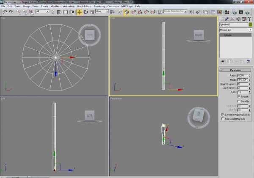Enable the Slice On checkbox
The height and width of the screenshot is (178, 254).
tap(238, 101)
